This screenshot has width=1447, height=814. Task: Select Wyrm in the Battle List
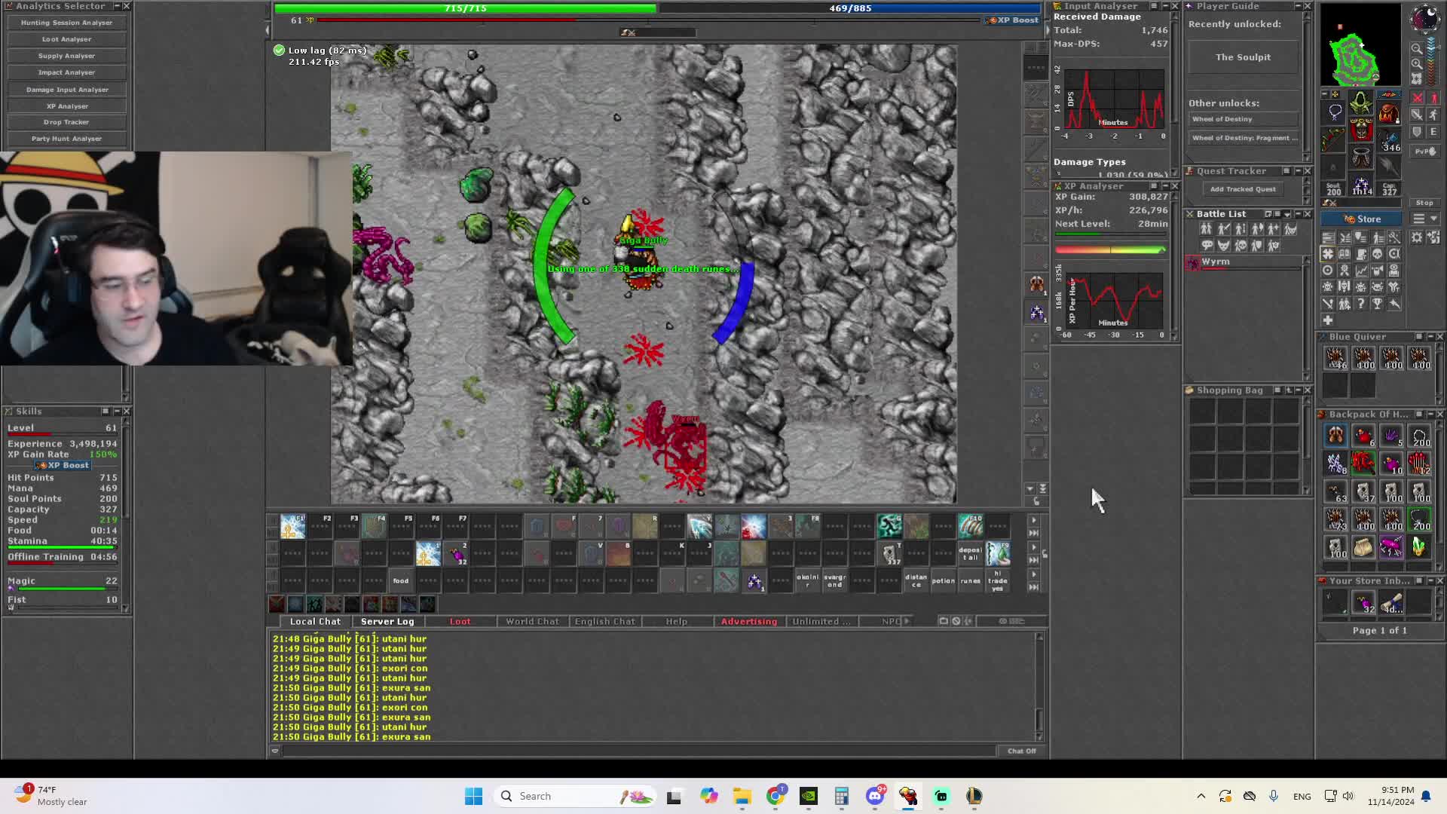tap(1244, 263)
